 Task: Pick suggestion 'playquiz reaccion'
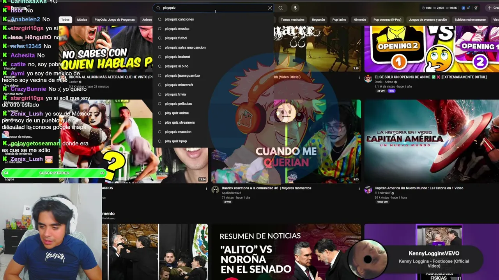213,131
